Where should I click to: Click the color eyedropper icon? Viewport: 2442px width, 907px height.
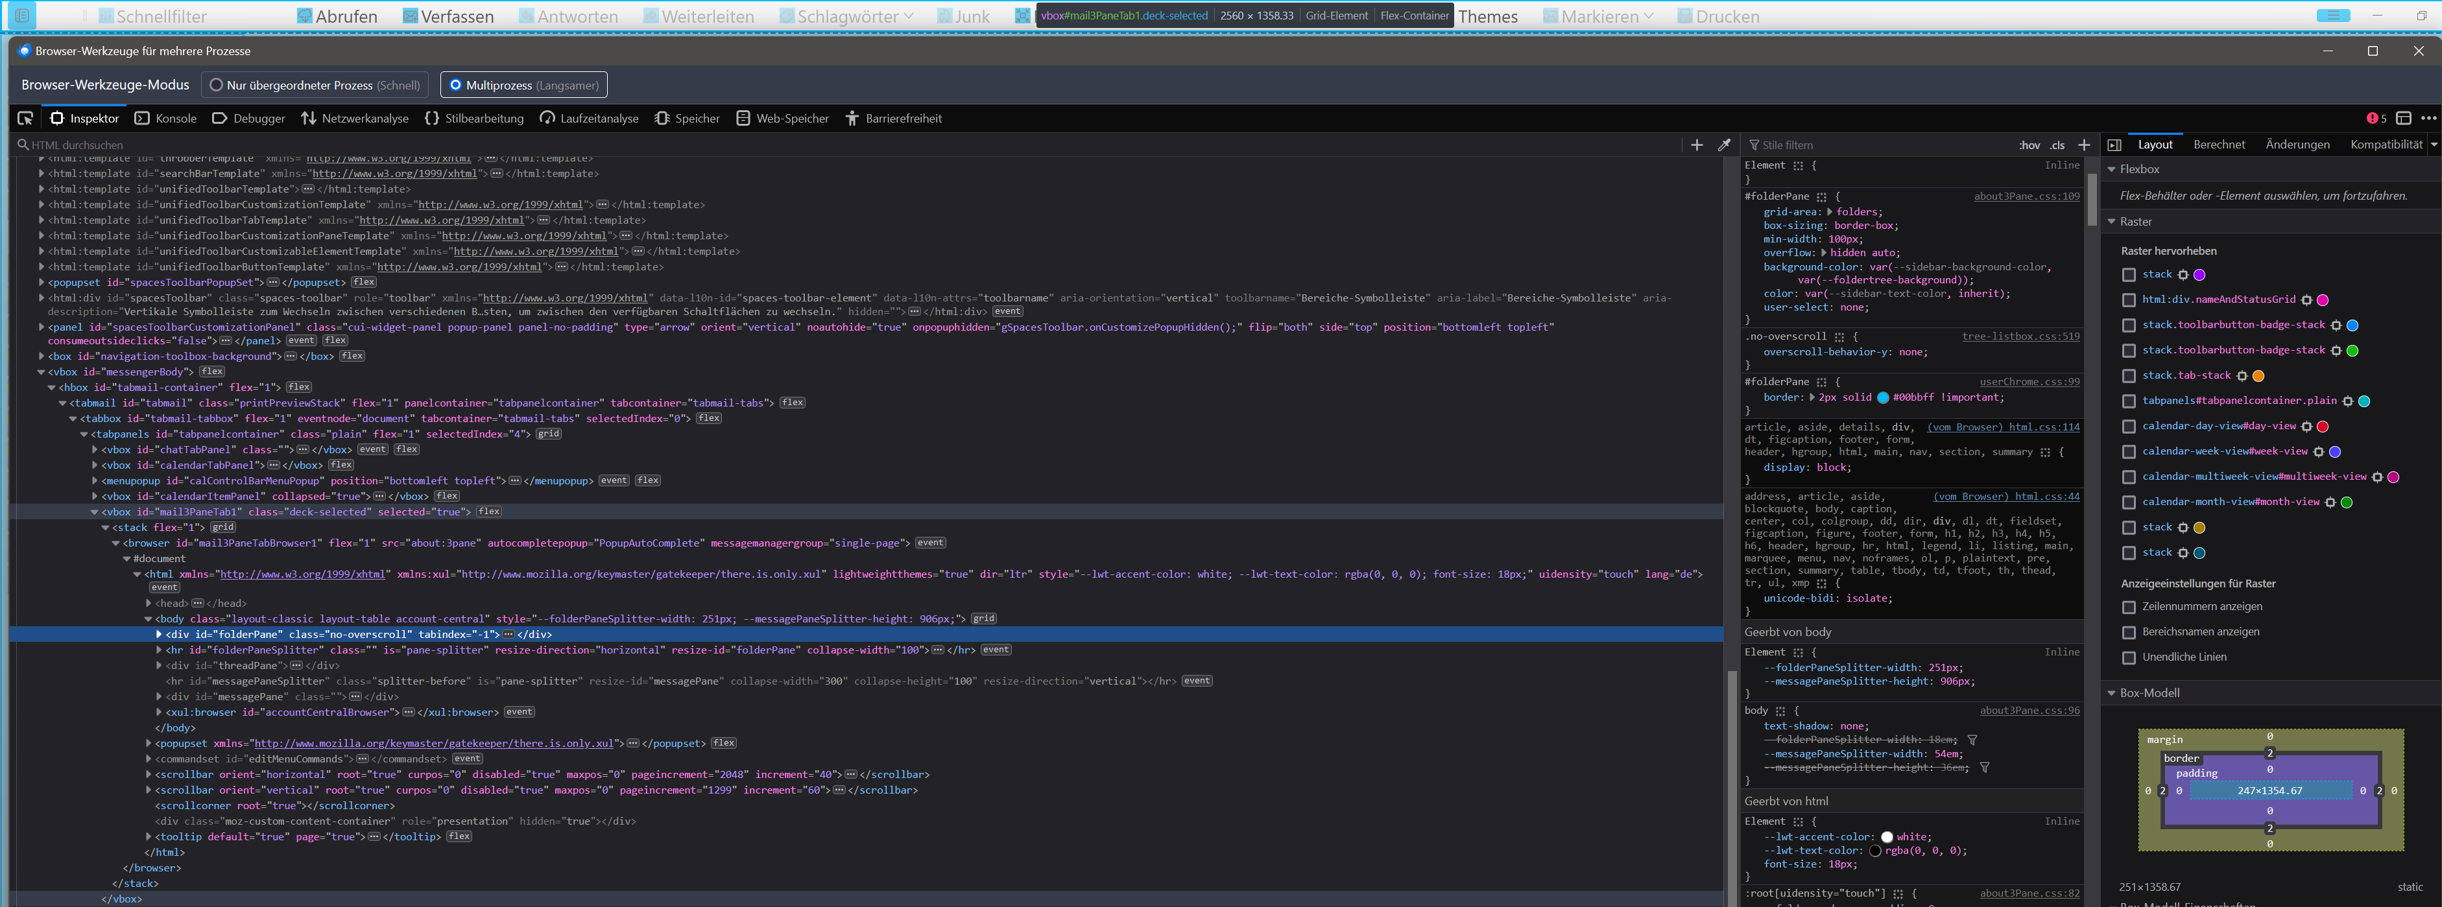(x=1725, y=145)
